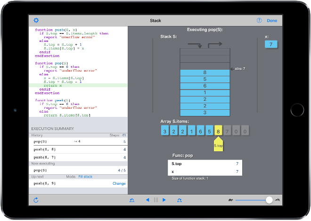311x221 pixels.
Task: Click Change for the up-next operation
Action: pyautogui.click(x=119, y=183)
